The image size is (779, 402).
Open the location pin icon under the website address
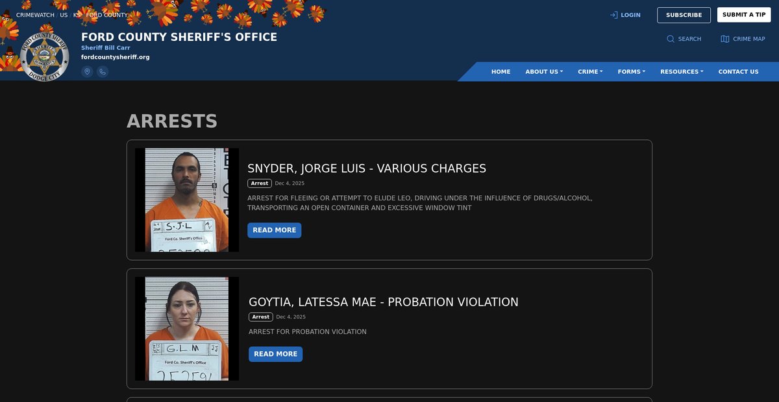tap(87, 71)
